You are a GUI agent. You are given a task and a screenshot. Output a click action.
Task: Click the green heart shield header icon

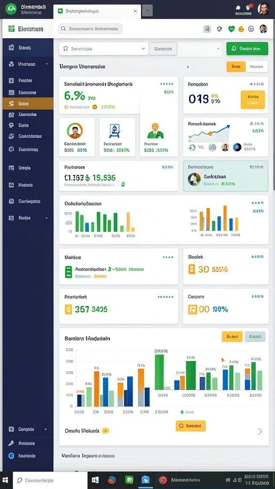[231, 29]
